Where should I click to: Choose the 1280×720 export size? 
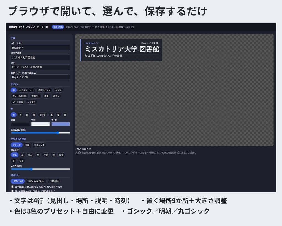click(x=54, y=181)
